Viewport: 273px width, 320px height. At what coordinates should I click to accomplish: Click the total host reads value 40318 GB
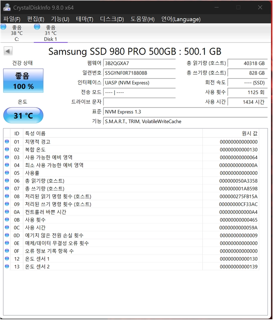247,63
